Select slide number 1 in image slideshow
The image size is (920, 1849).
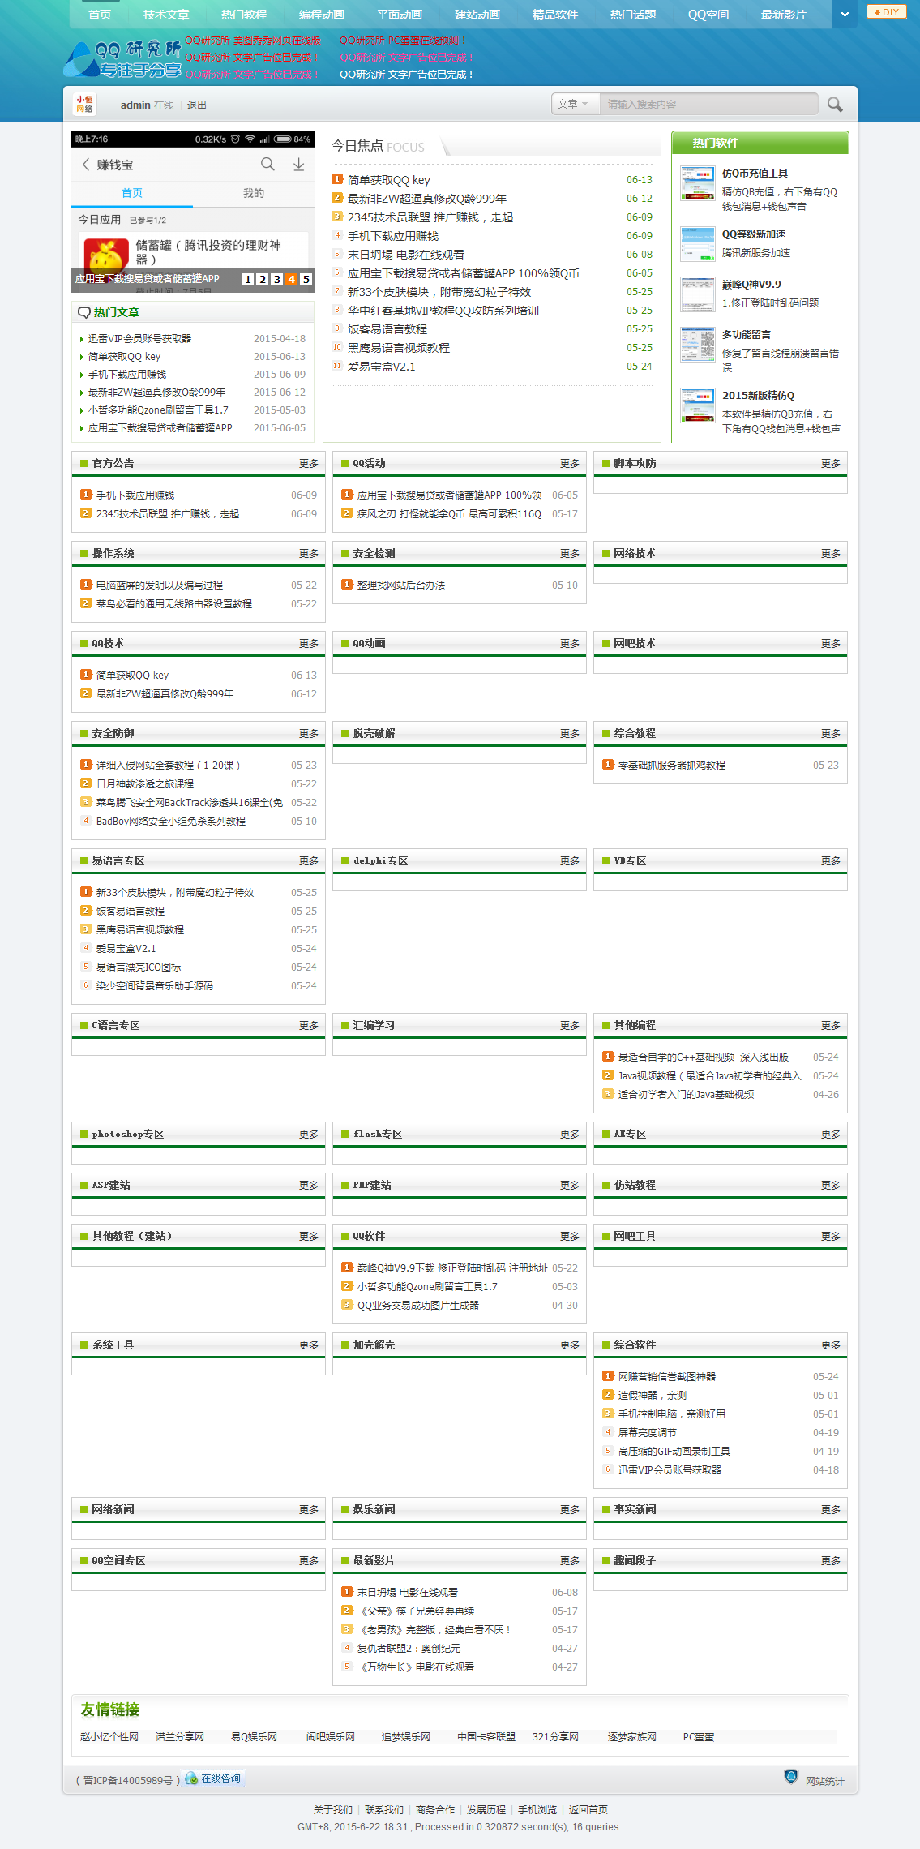248,279
